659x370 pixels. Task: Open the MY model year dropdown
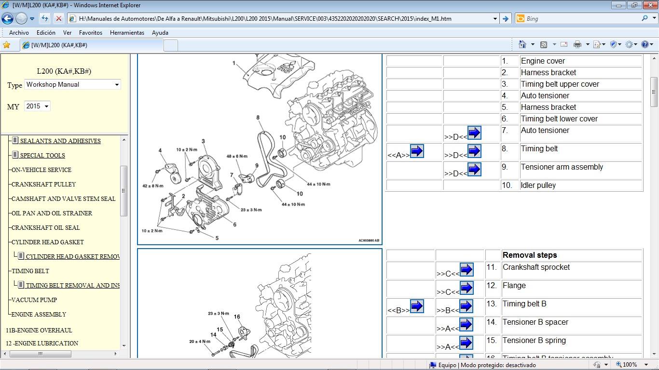pyautogui.click(x=37, y=106)
